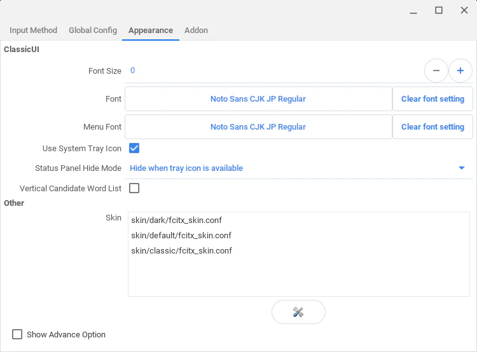Go to the Addon tab
This screenshot has width=477, height=352.
coord(197,30)
